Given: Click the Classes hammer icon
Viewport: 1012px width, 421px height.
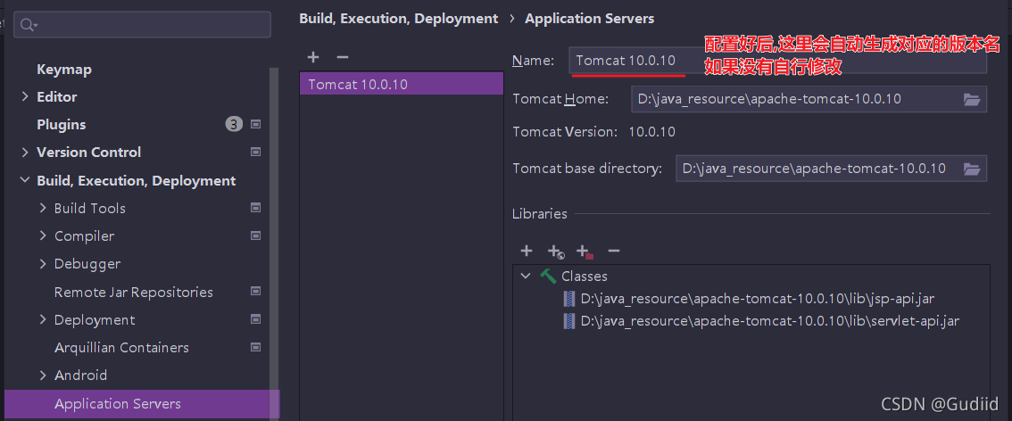Looking at the screenshot, I should click(x=548, y=276).
